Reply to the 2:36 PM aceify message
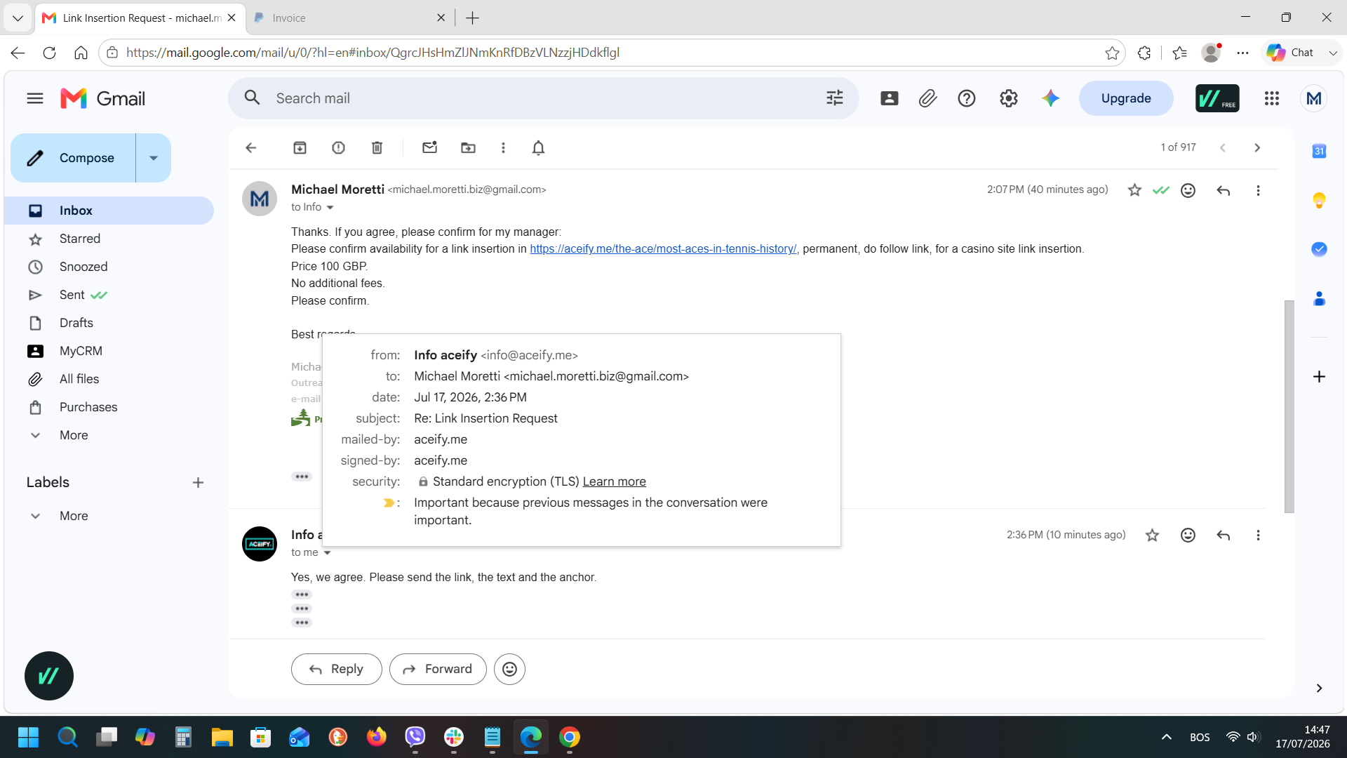Image resolution: width=1347 pixels, height=758 pixels. pos(1224,535)
